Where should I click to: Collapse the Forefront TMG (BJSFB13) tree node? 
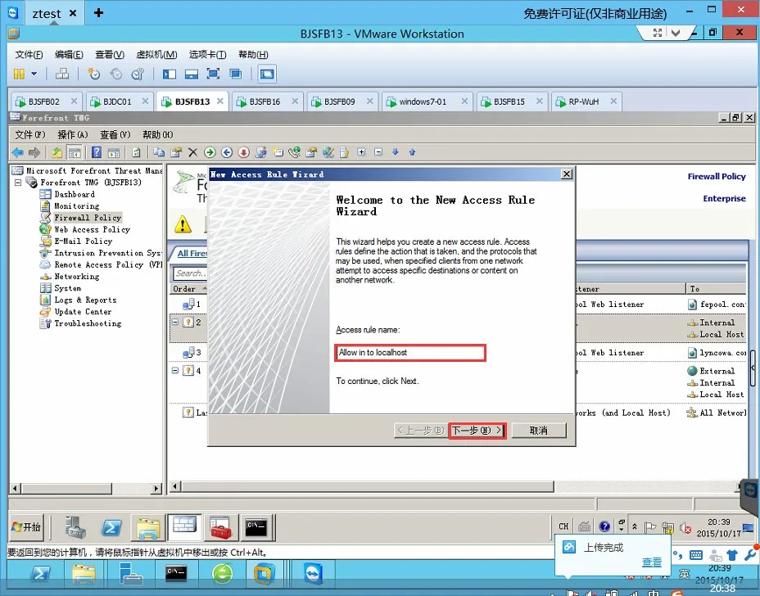tap(18, 183)
